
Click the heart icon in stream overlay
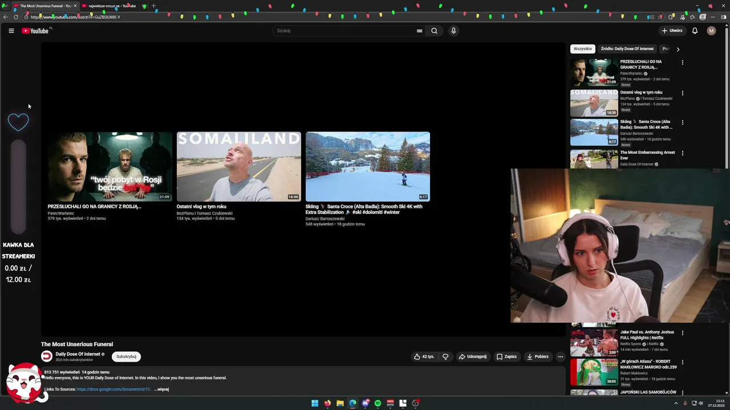coord(18,121)
